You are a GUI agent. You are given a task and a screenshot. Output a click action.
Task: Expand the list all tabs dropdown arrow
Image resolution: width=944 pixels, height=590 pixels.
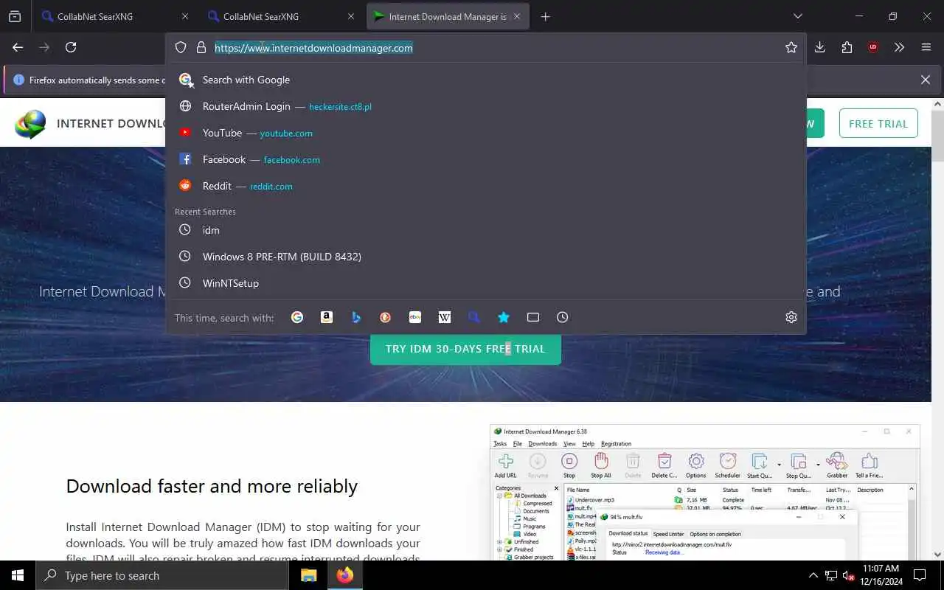797,16
